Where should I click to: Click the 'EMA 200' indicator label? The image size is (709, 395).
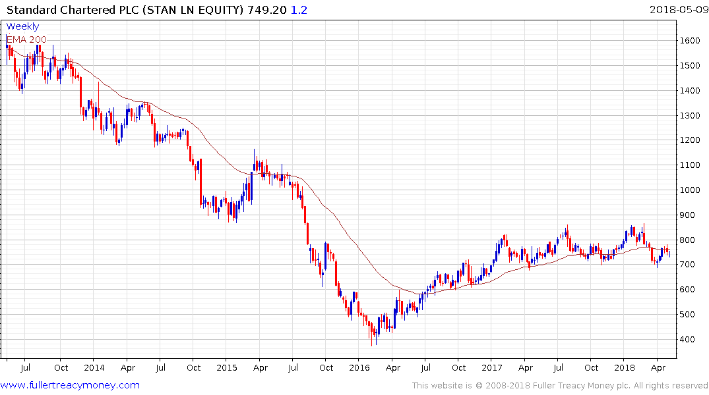pyautogui.click(x=26, y=39)
